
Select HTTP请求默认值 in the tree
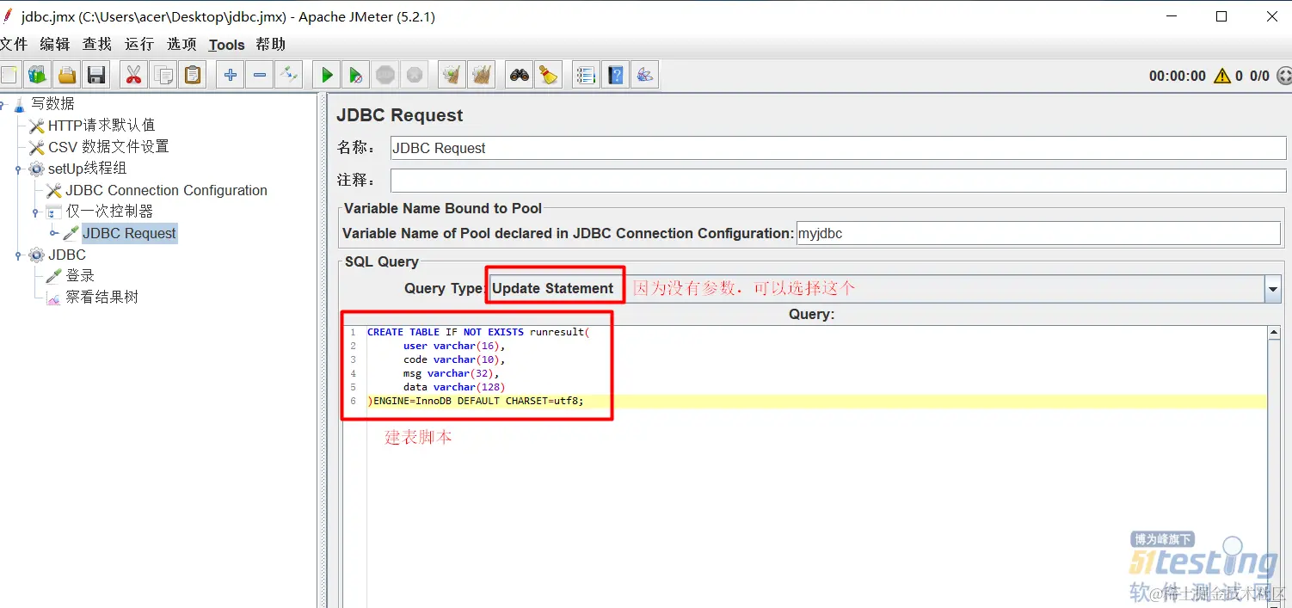[x=102, y=125]
